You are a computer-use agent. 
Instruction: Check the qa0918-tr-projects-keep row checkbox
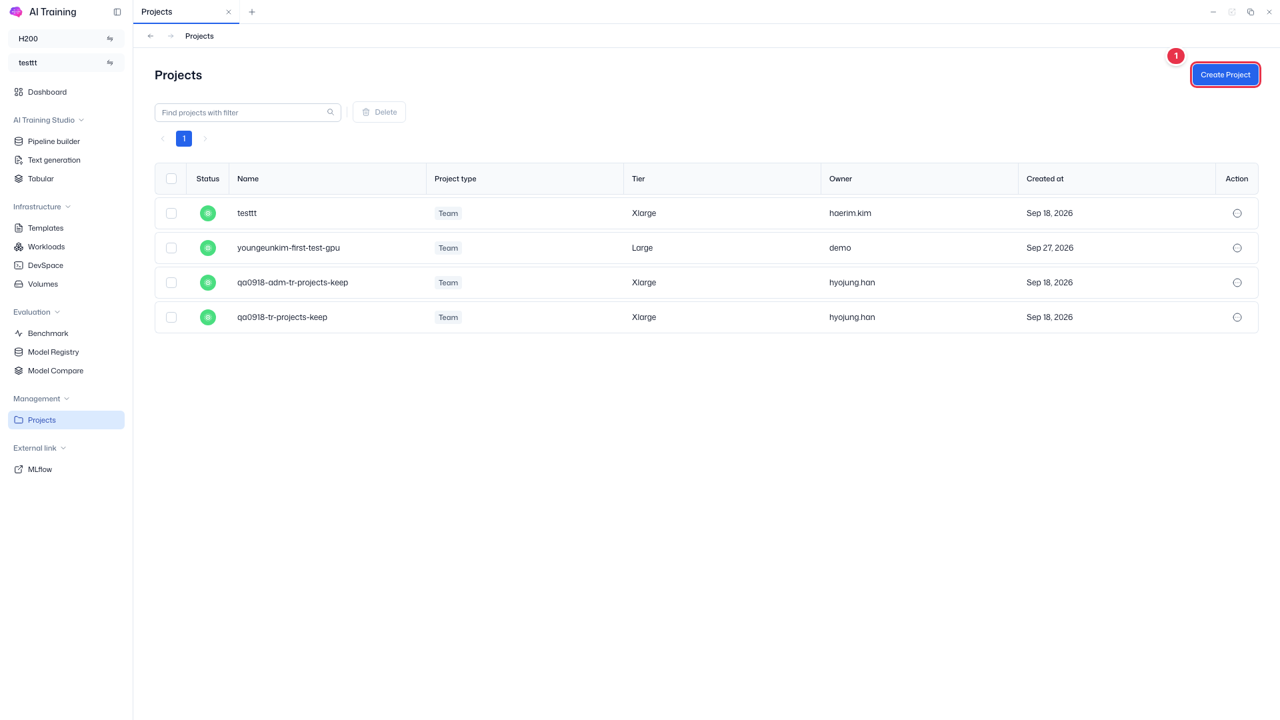click(x=171, y=317)
